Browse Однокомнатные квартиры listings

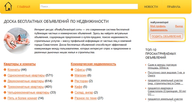tap(26, 75)
